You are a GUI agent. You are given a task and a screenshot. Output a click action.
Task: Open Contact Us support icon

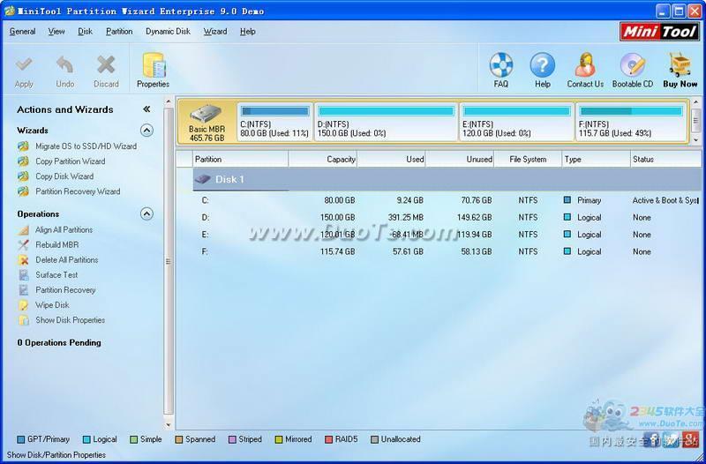[x=585, y=65]
